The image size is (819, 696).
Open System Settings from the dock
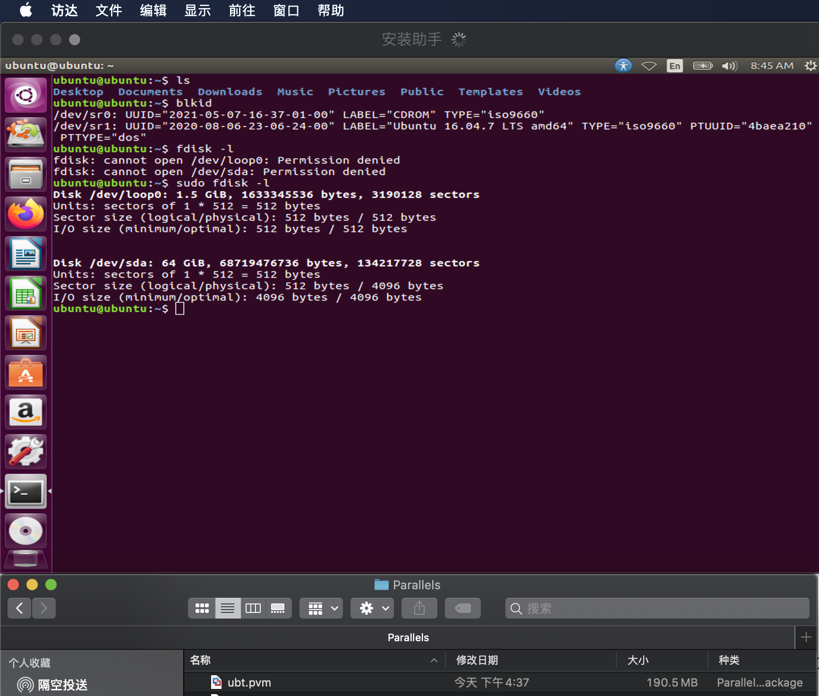26,451
